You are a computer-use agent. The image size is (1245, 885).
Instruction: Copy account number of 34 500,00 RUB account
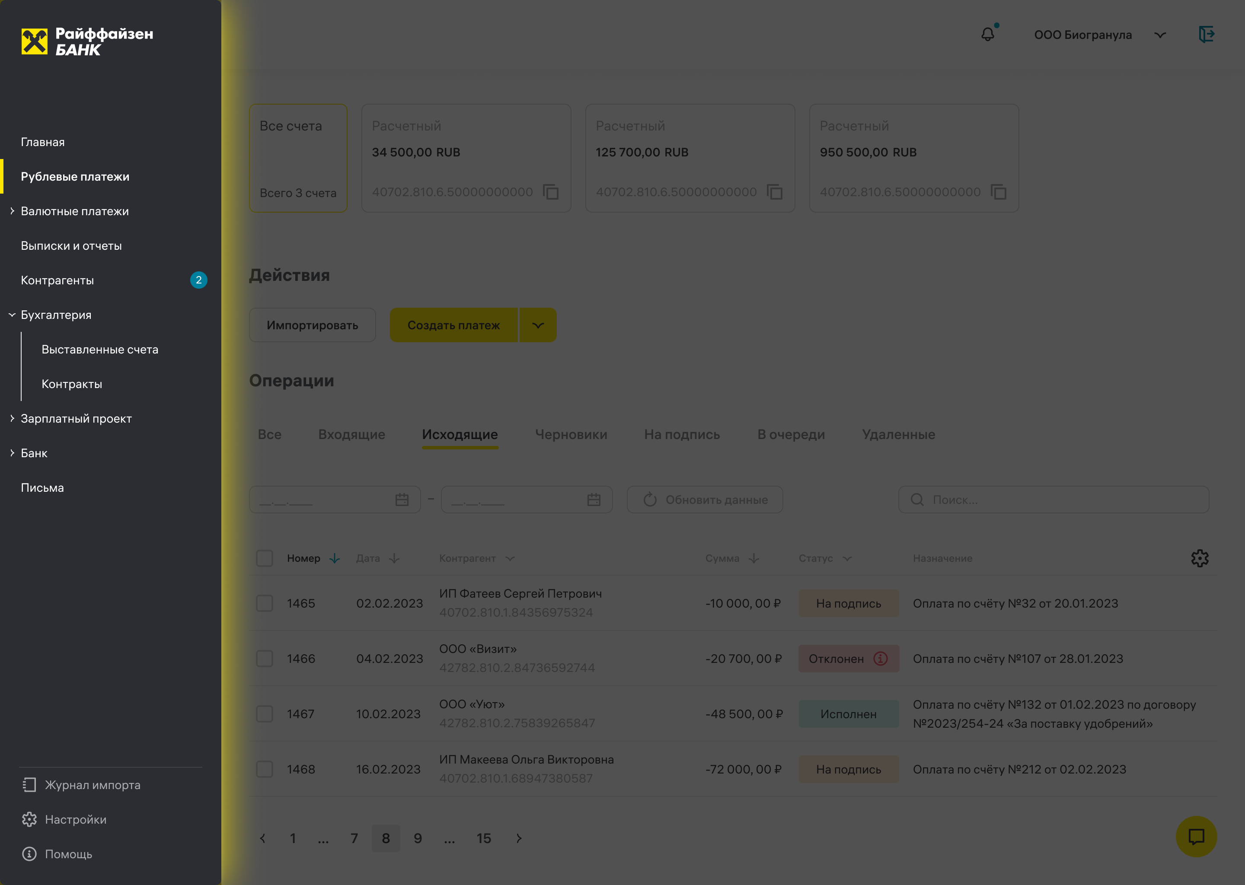[x=551, y=192]
